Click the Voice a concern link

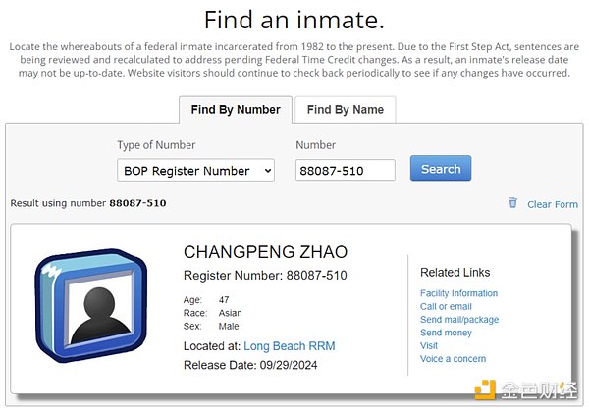[x=453, y=359]
